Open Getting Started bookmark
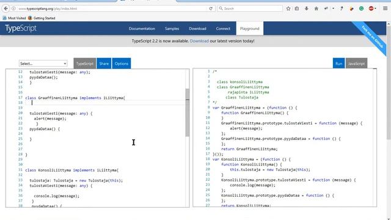The image size is (391, 220). click(x=42, y=18)
